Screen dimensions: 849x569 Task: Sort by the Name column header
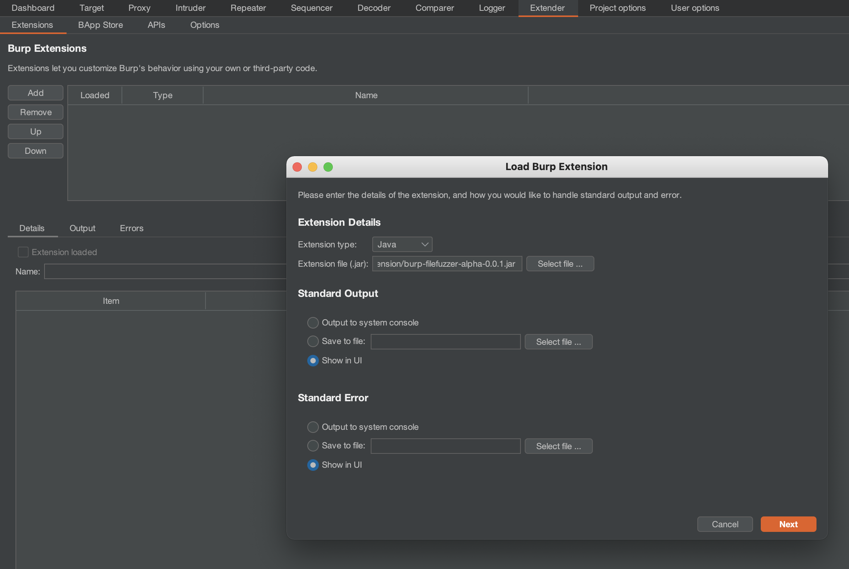tap(366, 95)
